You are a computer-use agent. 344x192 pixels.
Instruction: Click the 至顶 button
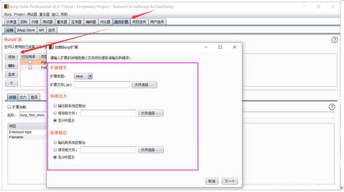(x=12, y=74)
